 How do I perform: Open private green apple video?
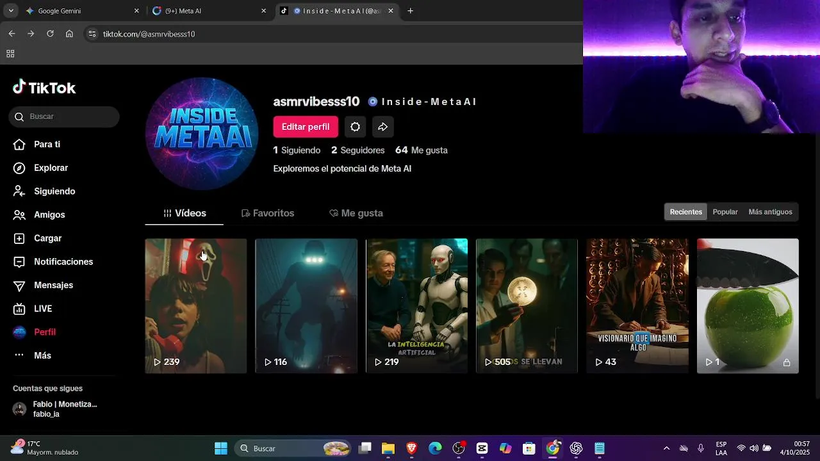click(748, 306)
